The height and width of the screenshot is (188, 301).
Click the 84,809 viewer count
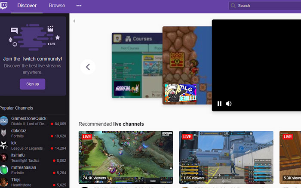click(60, 124)
